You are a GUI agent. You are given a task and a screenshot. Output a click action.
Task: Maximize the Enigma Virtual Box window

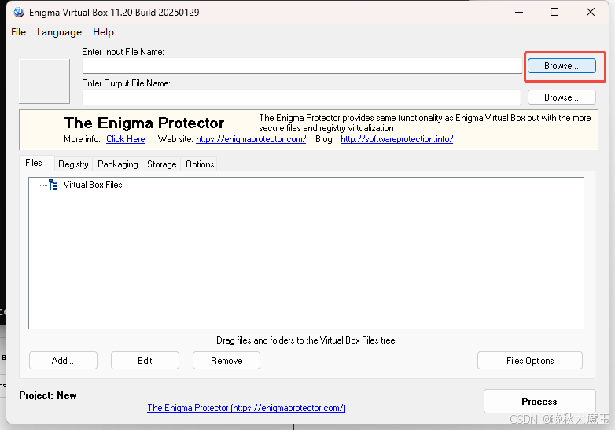[x=554, y=12]
